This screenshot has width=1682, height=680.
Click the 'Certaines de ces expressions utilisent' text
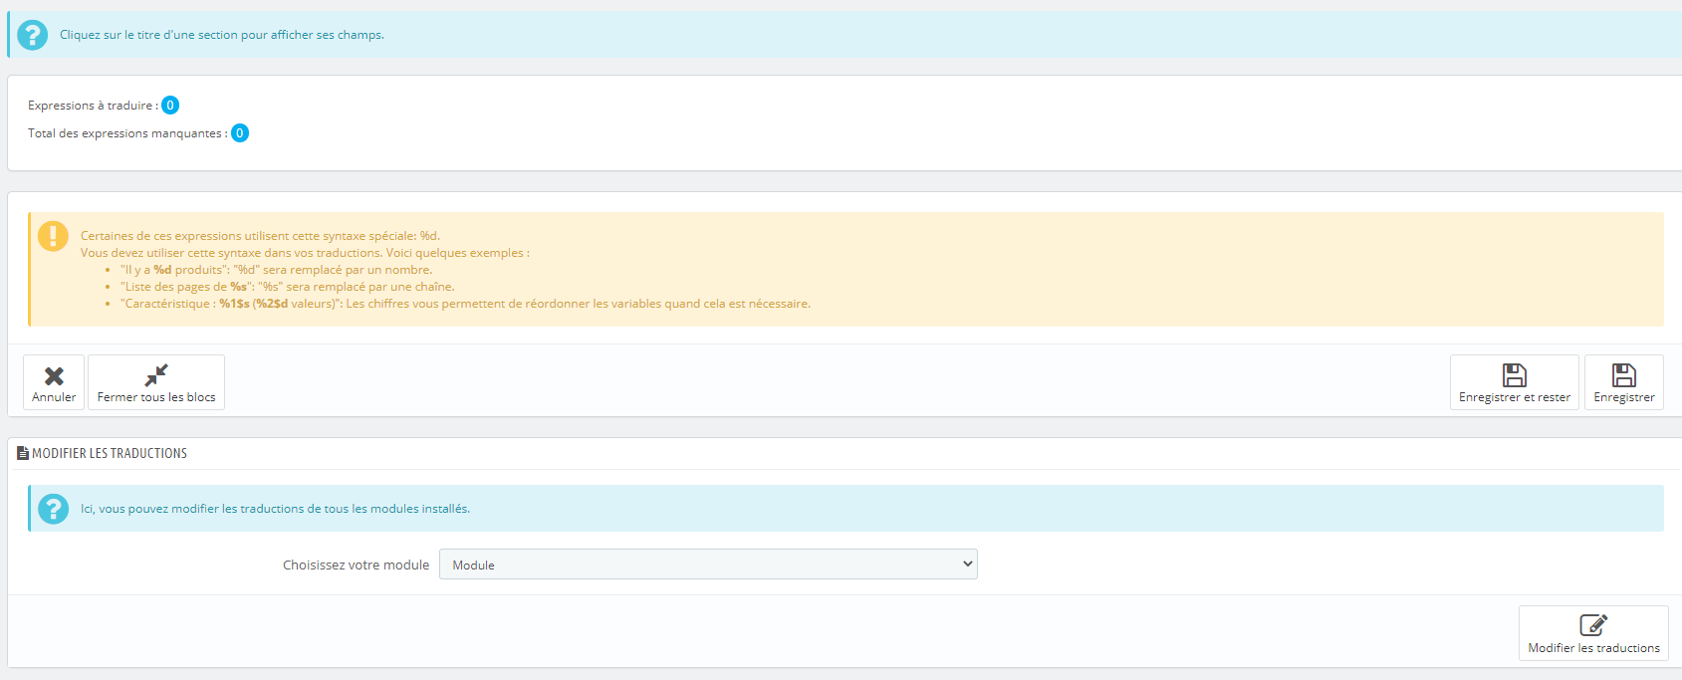point(260,236)
